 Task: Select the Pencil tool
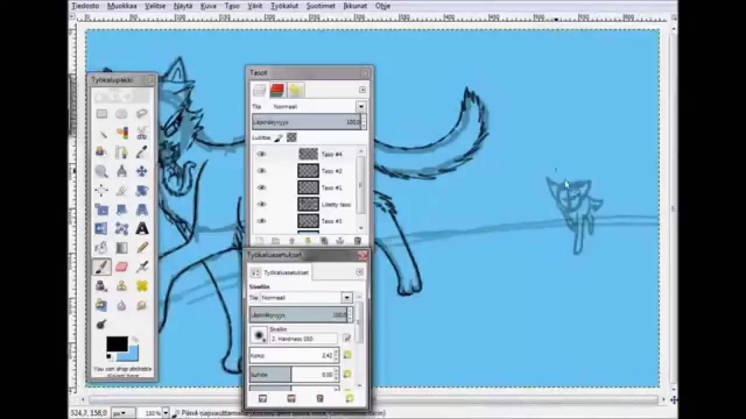pyautogui.click(x=141, y=248)
